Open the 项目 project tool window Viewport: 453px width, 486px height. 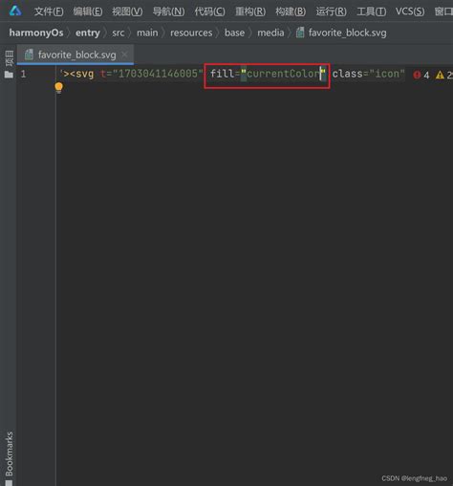tap(9, 64)
